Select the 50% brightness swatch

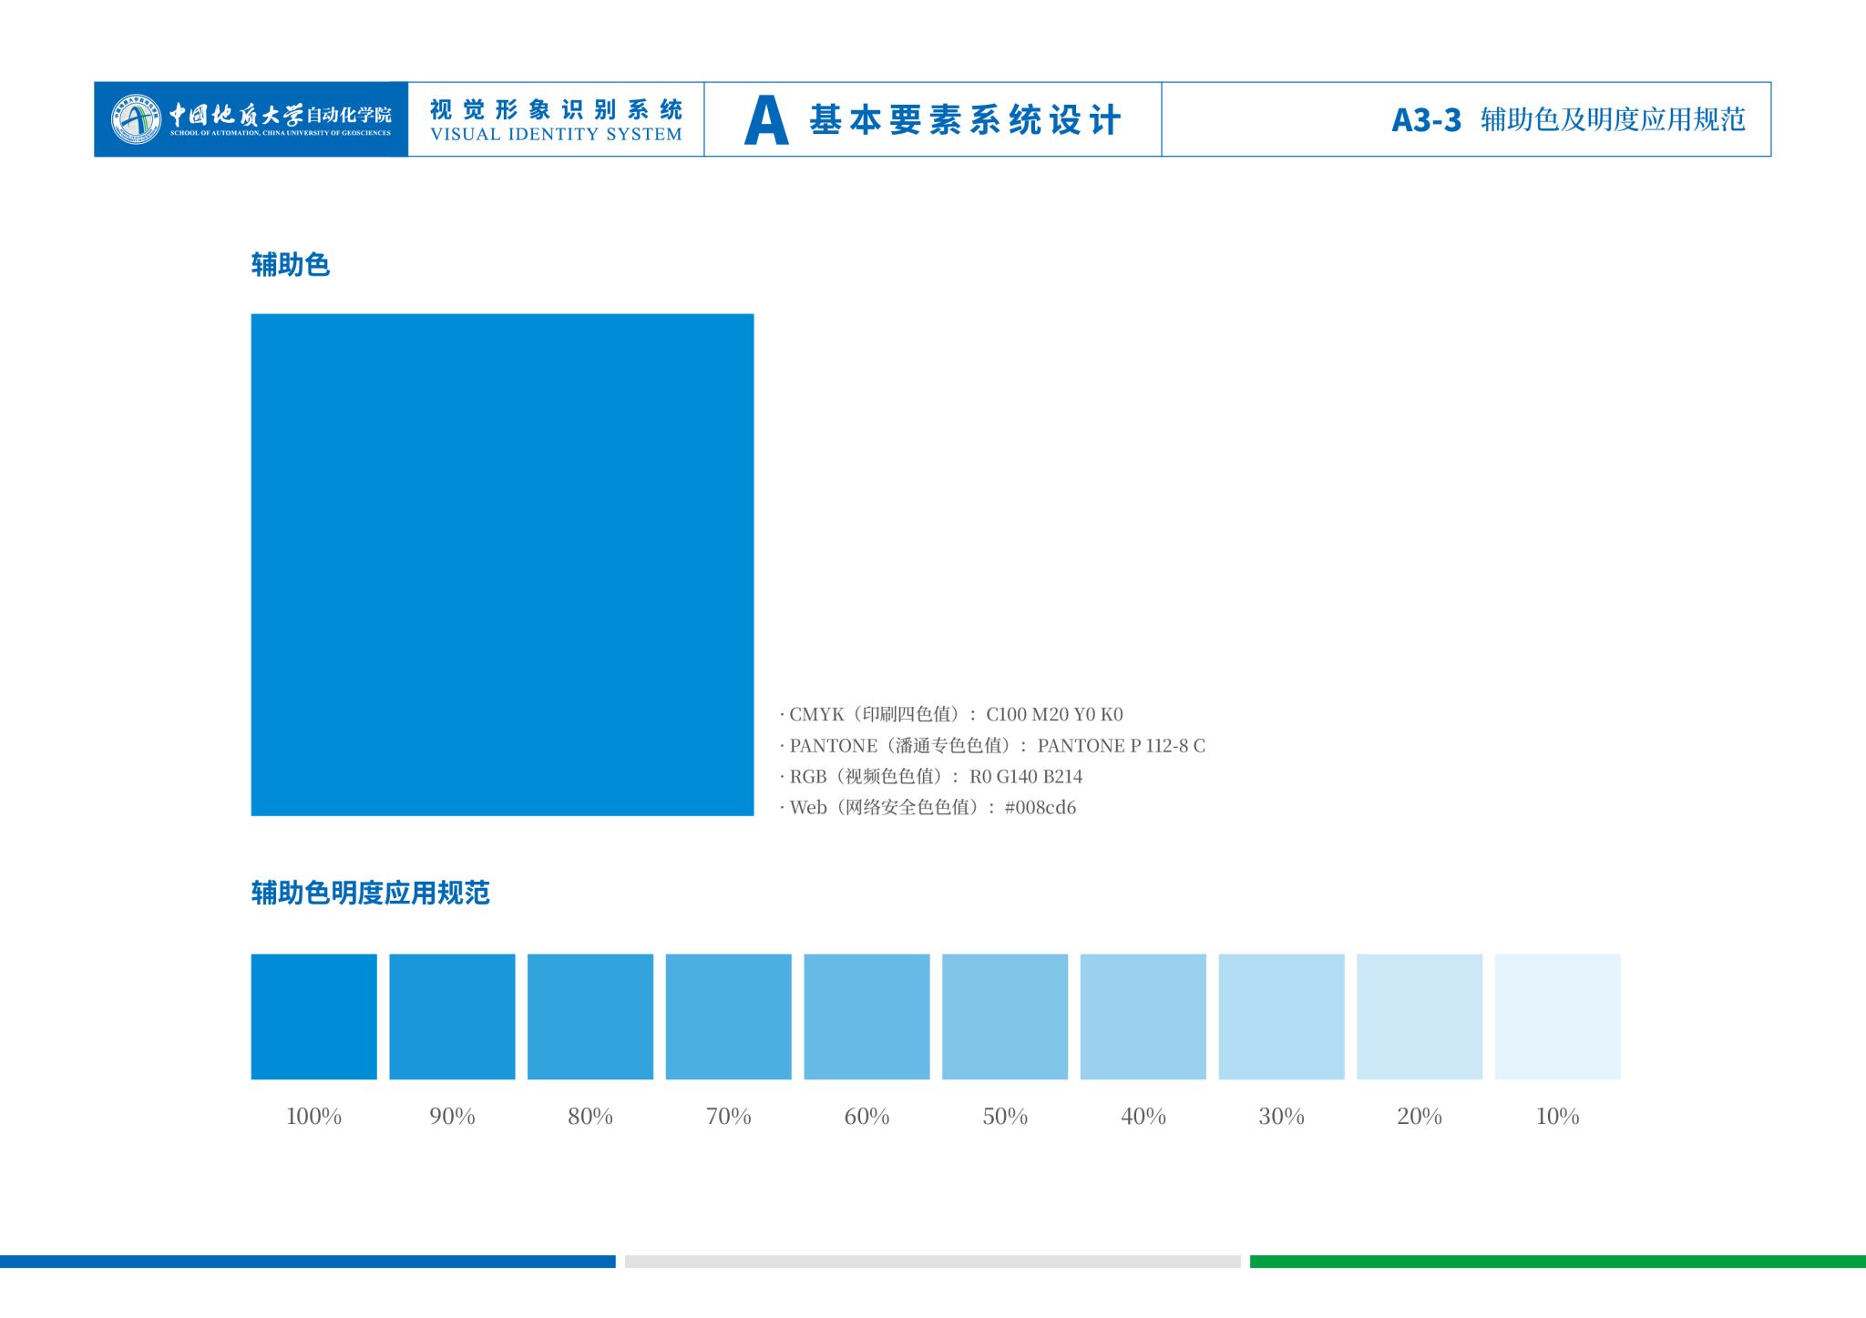1005,1017
